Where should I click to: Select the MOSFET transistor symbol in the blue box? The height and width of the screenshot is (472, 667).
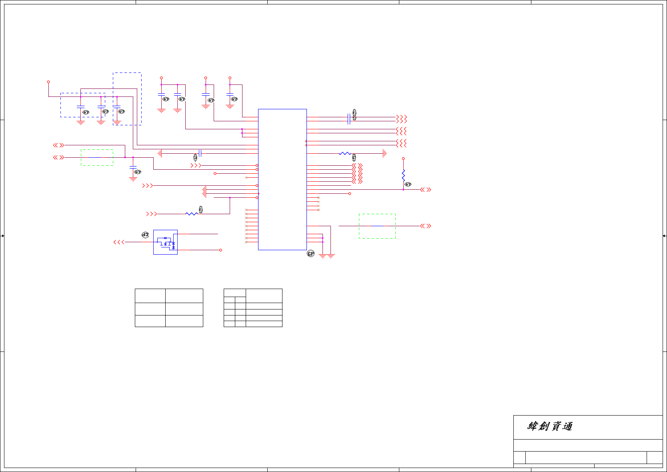pos(166,242)
